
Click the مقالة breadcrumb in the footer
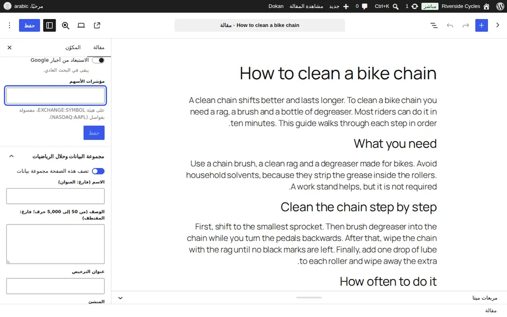tap(491, 311)
